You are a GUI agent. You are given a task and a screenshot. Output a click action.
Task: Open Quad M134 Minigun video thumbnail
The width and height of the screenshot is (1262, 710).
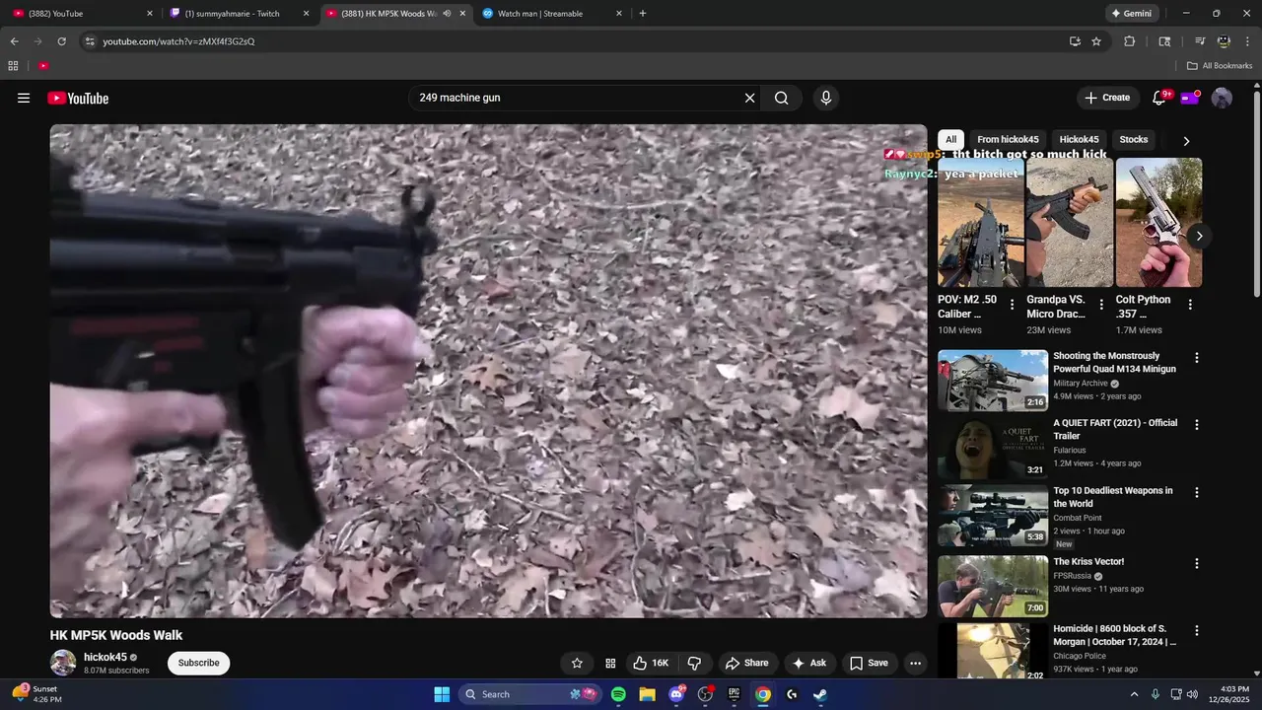[x=993, y=381]
